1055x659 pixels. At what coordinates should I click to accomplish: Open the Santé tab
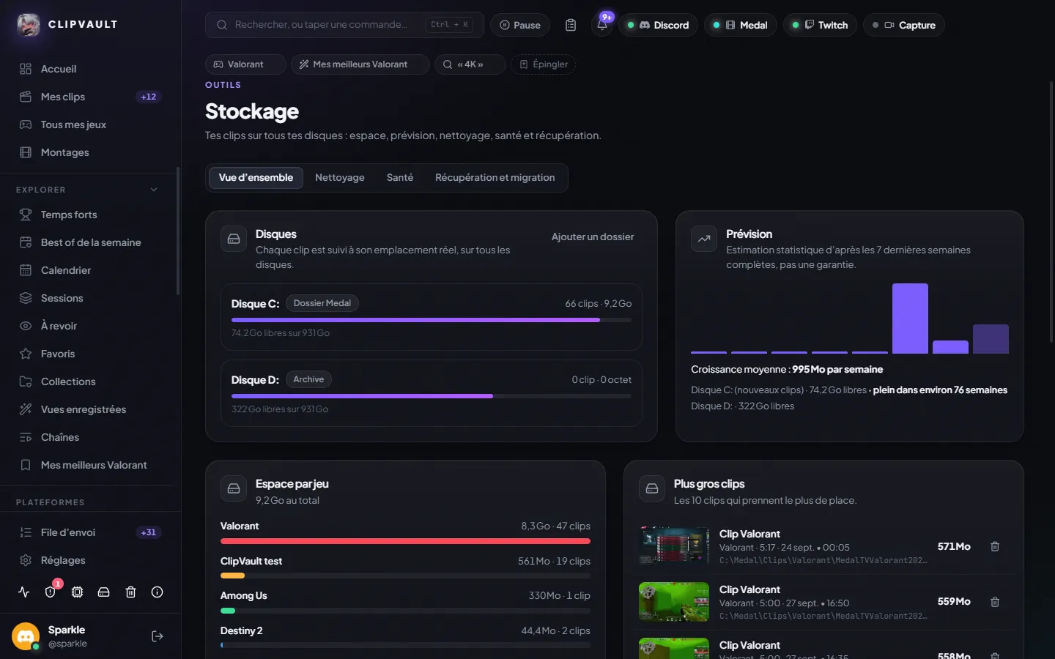click(x=400, y=178)
